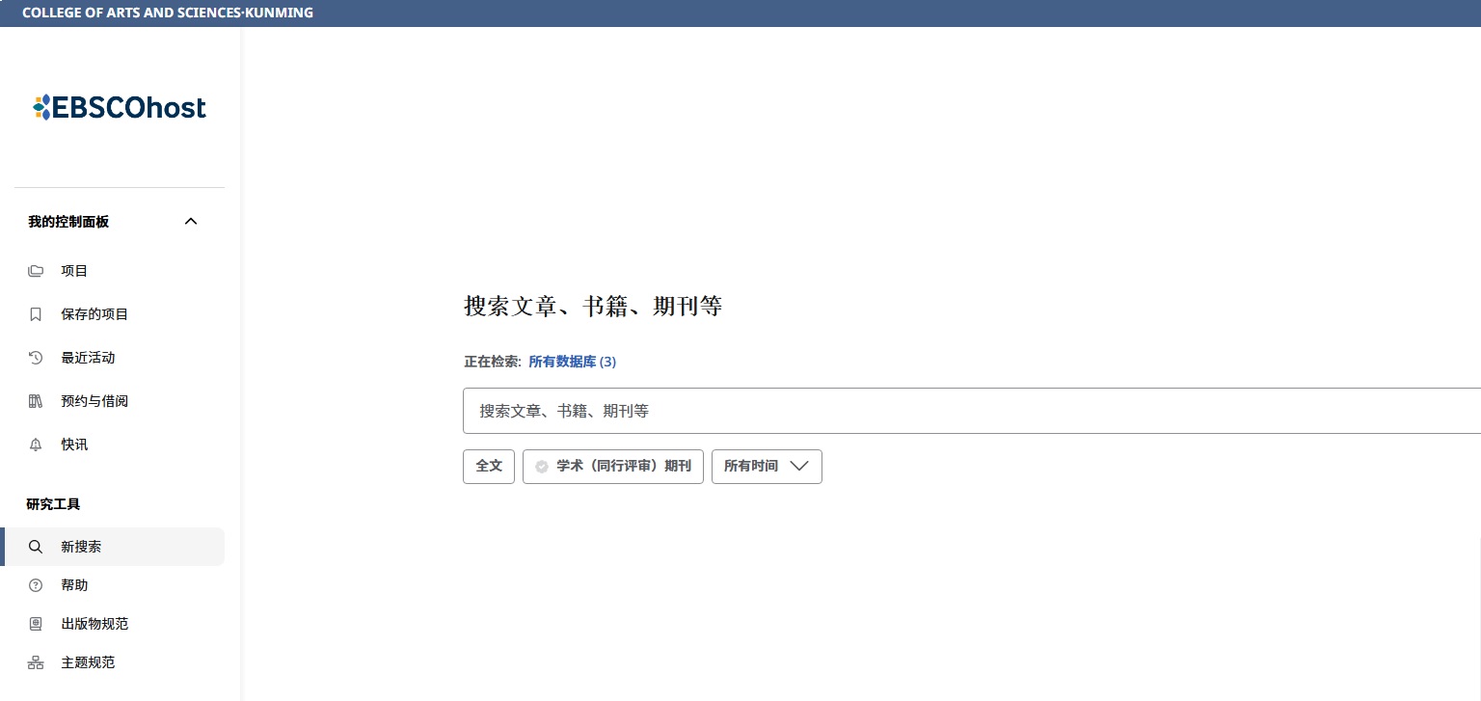
Task: Select 保存的项目 in the sidebar
Action: 114,314
